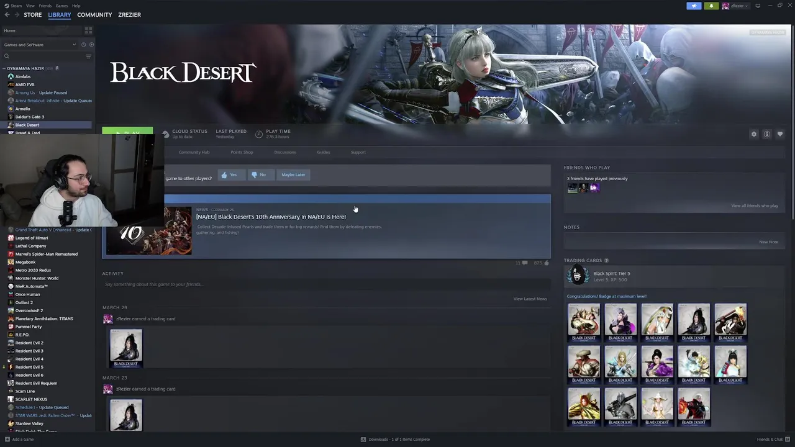Screen dimensions: 795x447
Task: Open the Guides tab
Action: click(323, 152)
